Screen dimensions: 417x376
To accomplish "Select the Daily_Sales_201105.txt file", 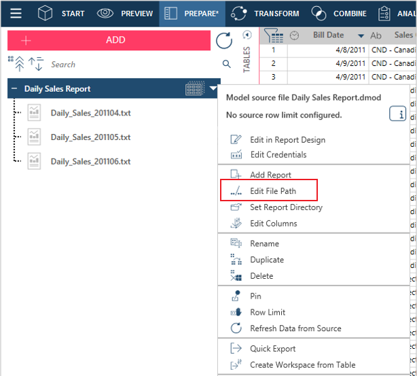I will [x=90, y=137].
